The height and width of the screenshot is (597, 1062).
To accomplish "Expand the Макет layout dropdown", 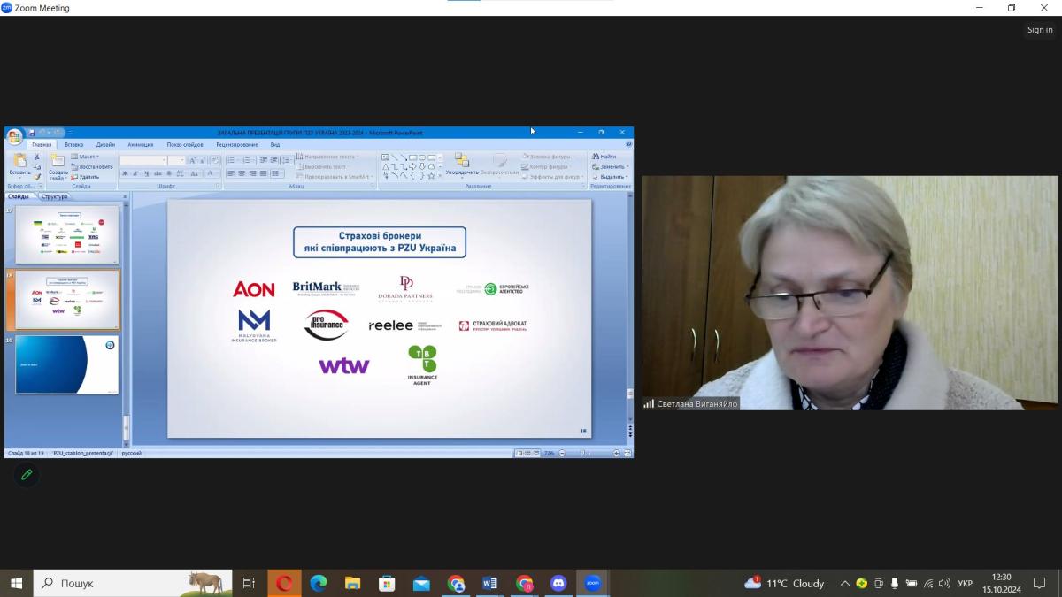I will [x=88, y=157].
